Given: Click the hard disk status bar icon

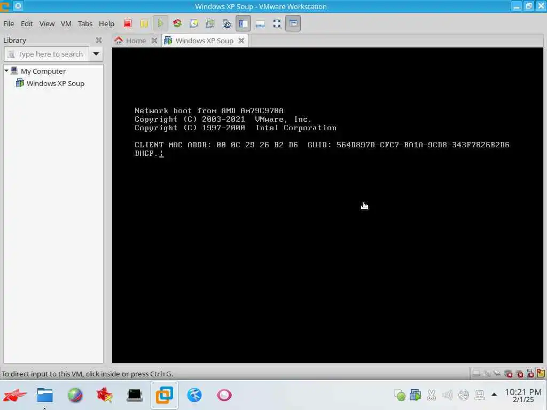Looking at the screenshot, I should [476, 373].
